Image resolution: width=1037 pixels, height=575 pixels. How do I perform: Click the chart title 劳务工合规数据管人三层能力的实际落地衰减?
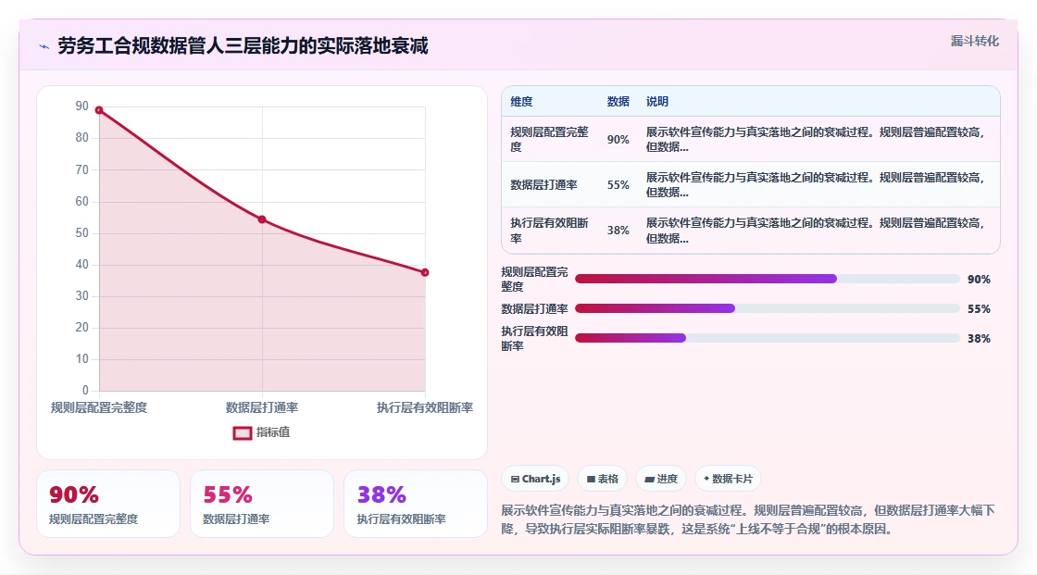[243, 45]
